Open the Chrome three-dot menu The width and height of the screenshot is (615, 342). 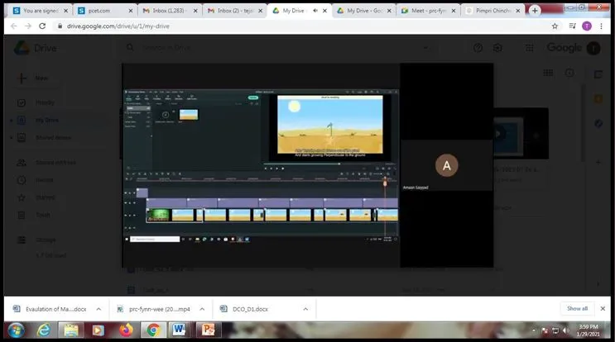pos(601,26)
